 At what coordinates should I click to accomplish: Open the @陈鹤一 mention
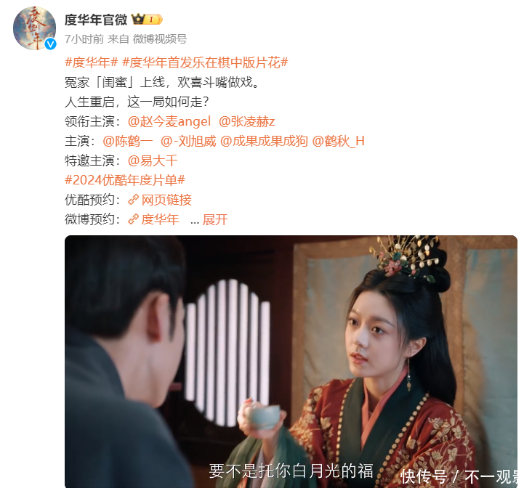pyautogui.click(x=128, y=141)
